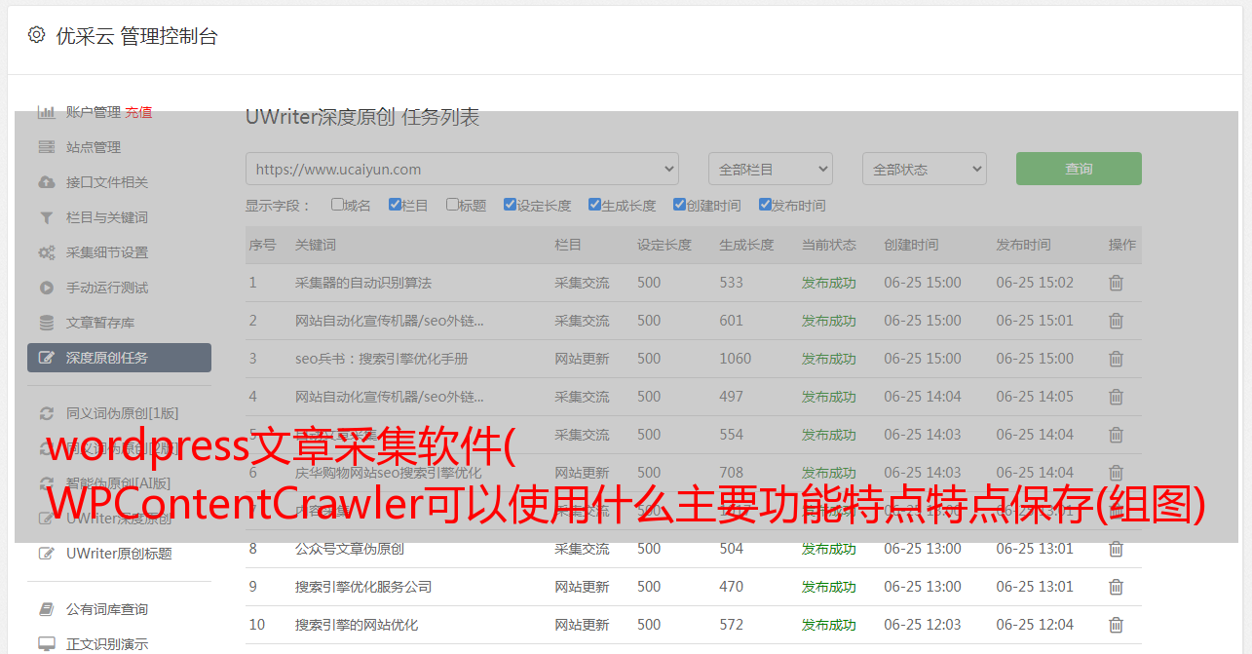Click keyword 公众号文章伪原创
Screen dimensions: 1252x654
(x=350, y=549)
